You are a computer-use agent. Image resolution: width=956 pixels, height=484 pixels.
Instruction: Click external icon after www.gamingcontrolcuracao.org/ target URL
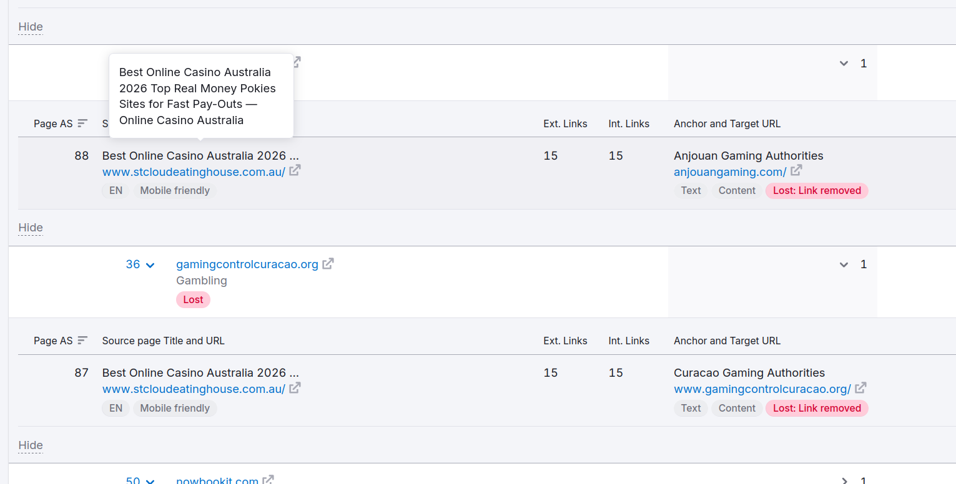pos(860,388)
